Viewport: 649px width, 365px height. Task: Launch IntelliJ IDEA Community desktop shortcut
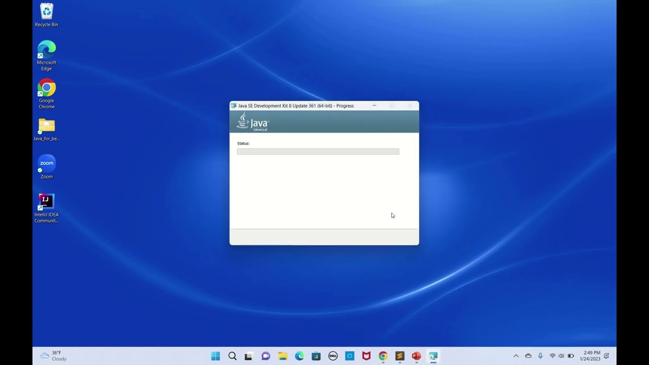click(x=46, y=208)
